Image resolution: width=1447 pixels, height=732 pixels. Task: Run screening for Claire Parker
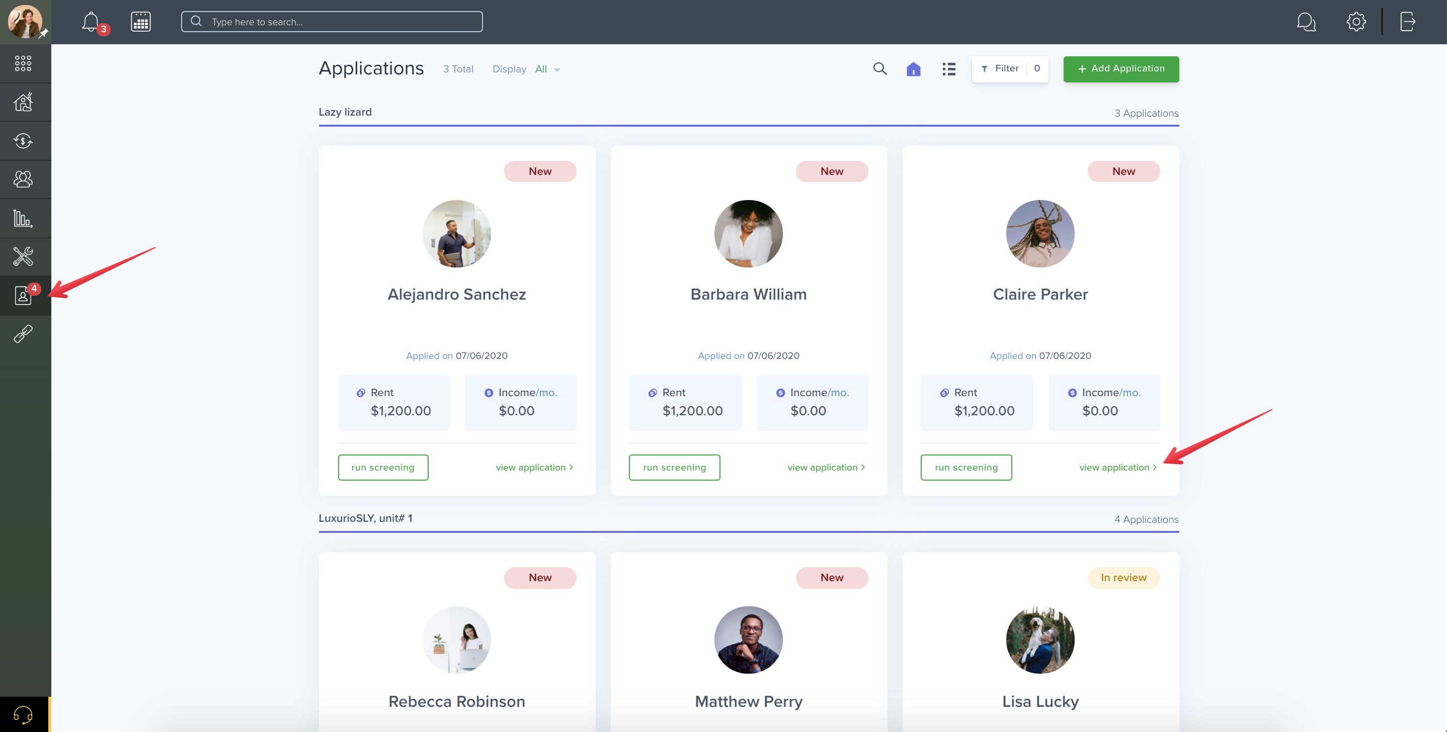tap(966, 468)
